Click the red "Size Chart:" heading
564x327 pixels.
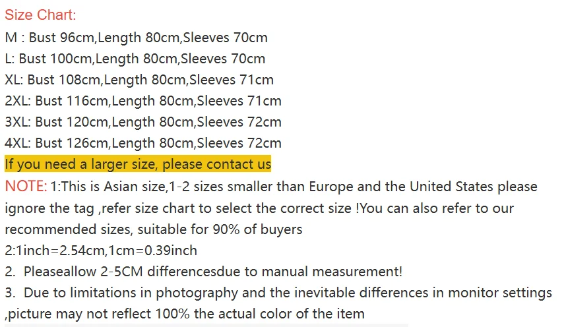click(40, 15)
